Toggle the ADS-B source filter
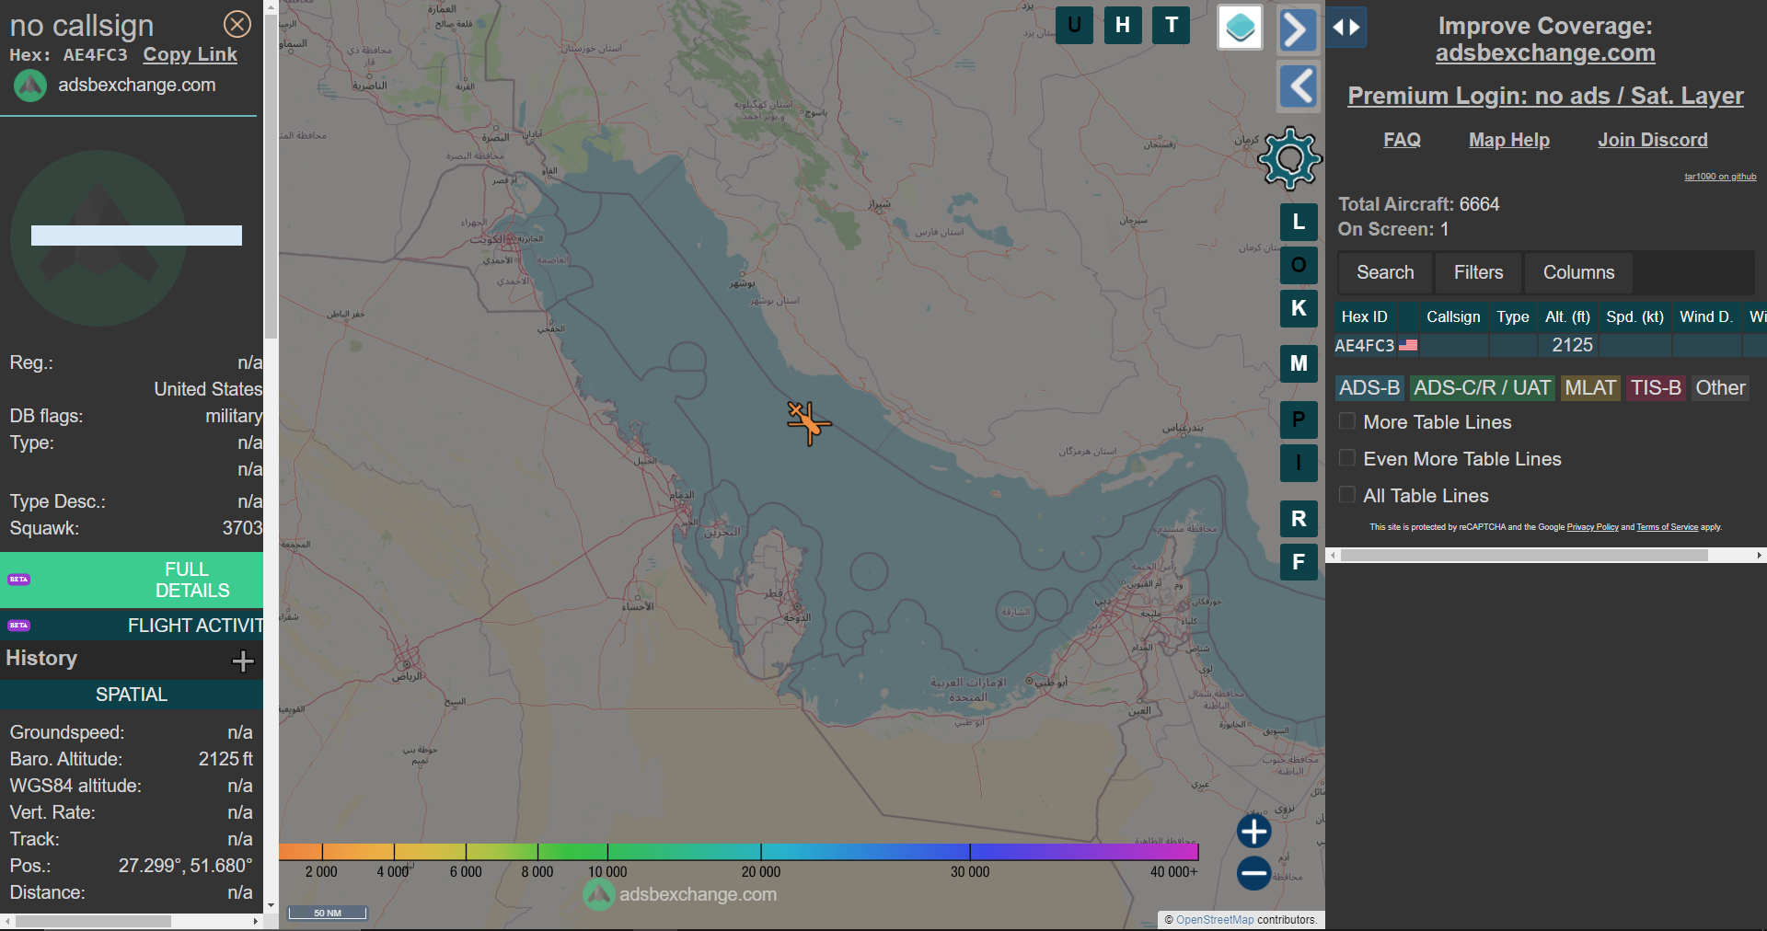1767x931 pixels. coord(1369,388)
